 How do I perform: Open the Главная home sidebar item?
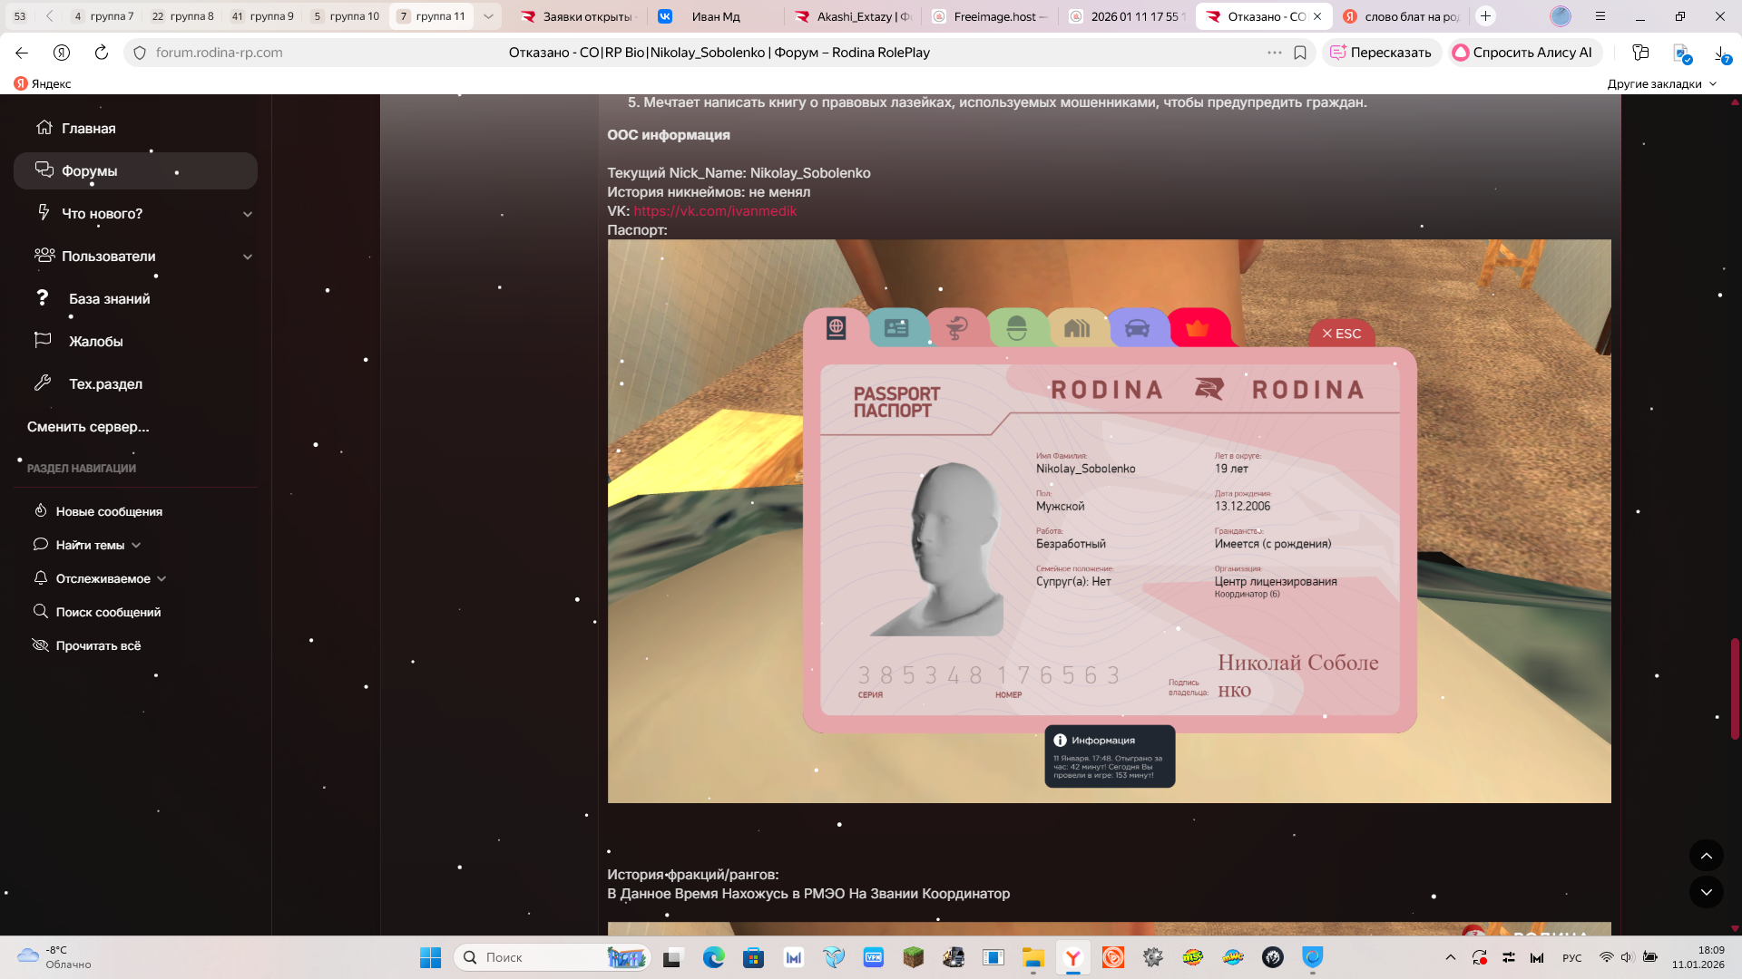click(88, 129)
